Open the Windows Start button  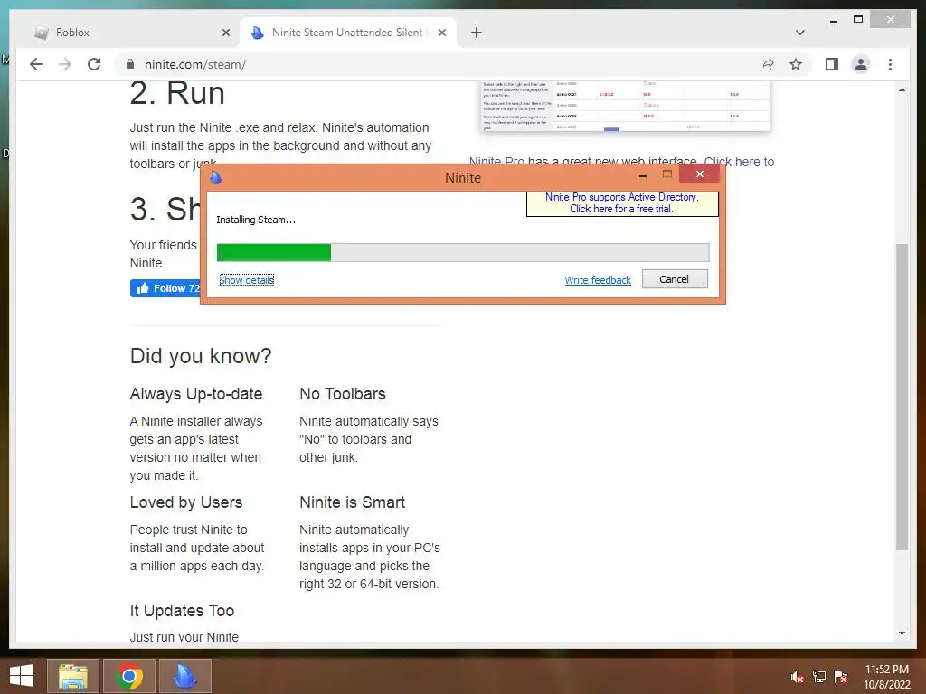pos(22,676)
